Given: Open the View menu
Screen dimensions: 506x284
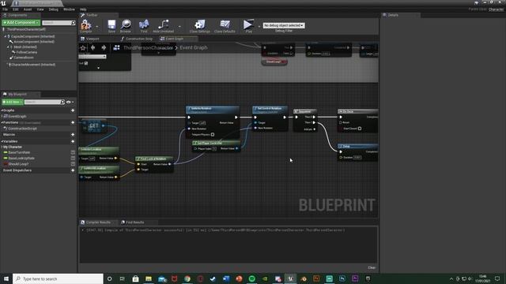Looking at the screenshot, I should (x=40, y=9).
